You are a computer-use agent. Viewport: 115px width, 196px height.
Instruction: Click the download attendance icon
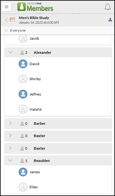110,20
